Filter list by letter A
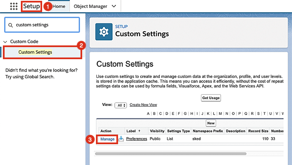 click(x=148, y=113)
